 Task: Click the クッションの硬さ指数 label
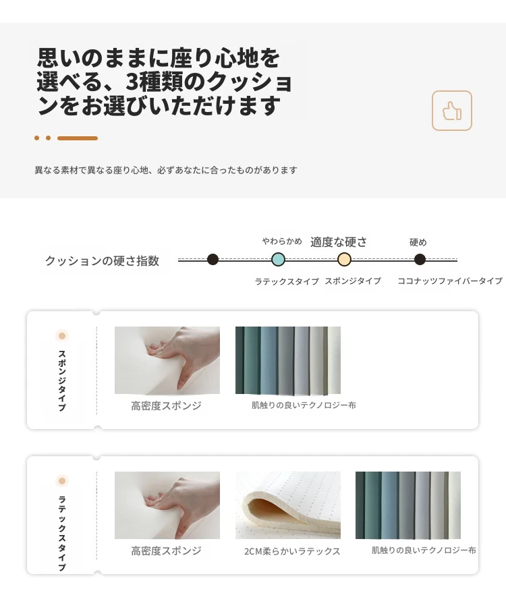(102, 260)
